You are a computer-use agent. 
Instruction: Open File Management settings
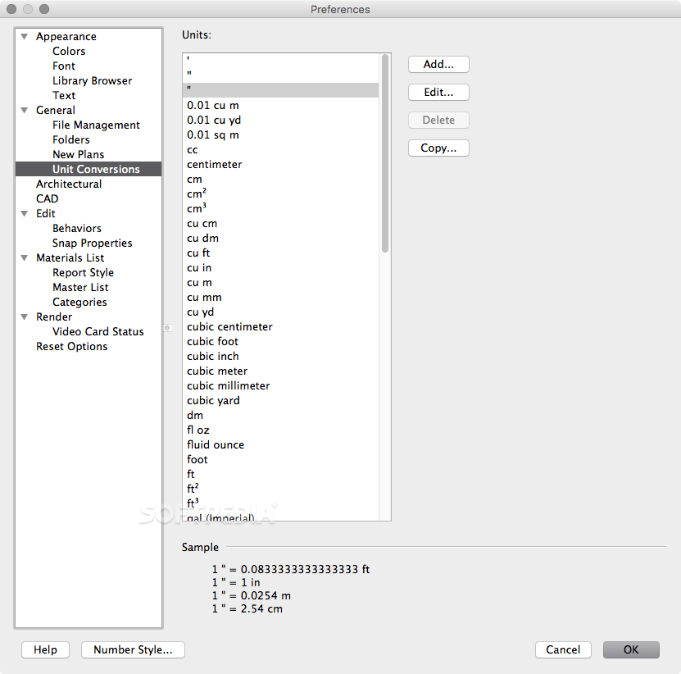coord(96,125)
